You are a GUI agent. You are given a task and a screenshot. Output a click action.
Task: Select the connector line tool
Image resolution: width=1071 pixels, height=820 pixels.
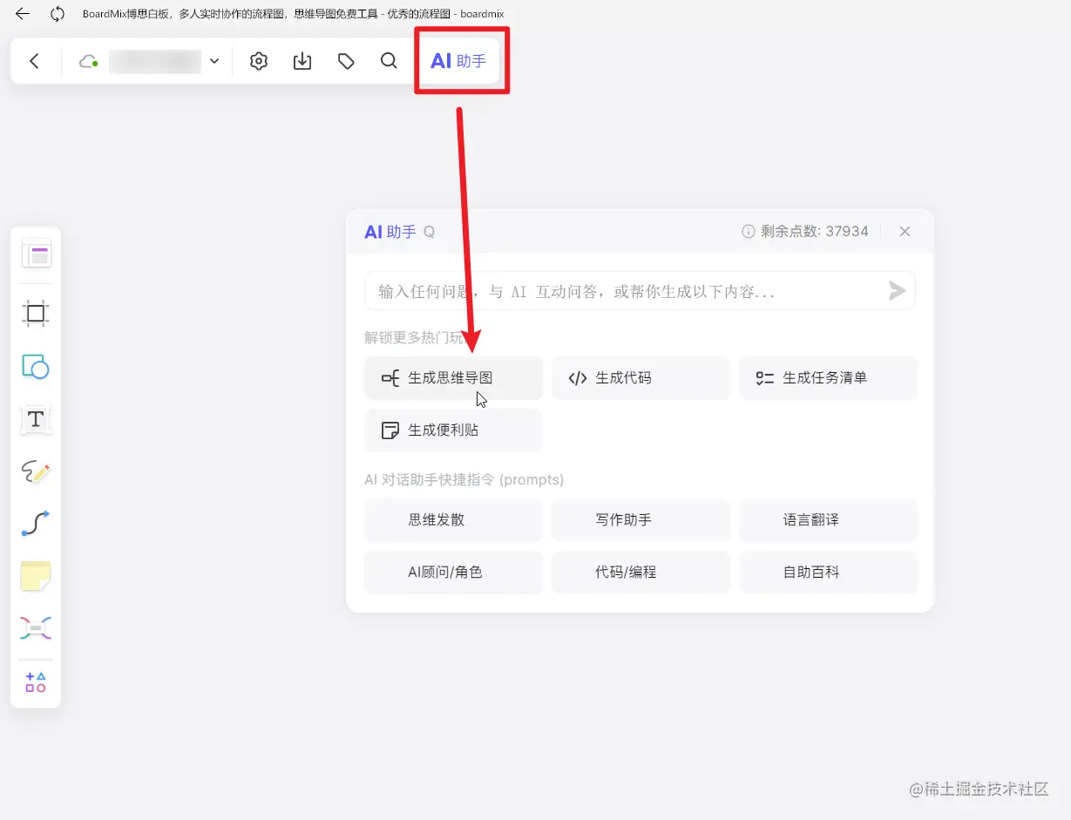(x=36, y=524)
